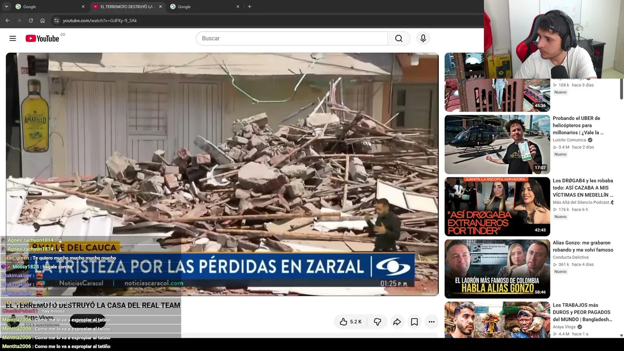624x351 pixels.
Task: Start voice search with the microphone icon
Action: click(x=423, y=39)
